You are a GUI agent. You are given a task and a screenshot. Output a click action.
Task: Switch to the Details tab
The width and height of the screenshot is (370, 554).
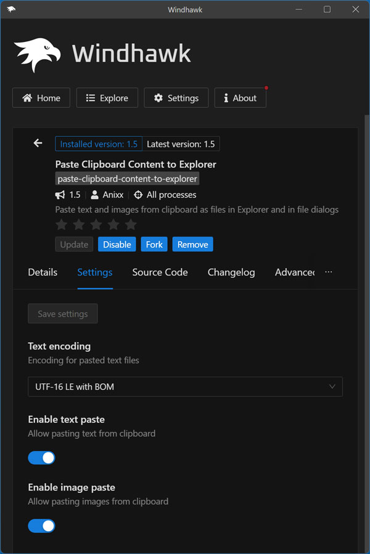(x=43, y=272)
